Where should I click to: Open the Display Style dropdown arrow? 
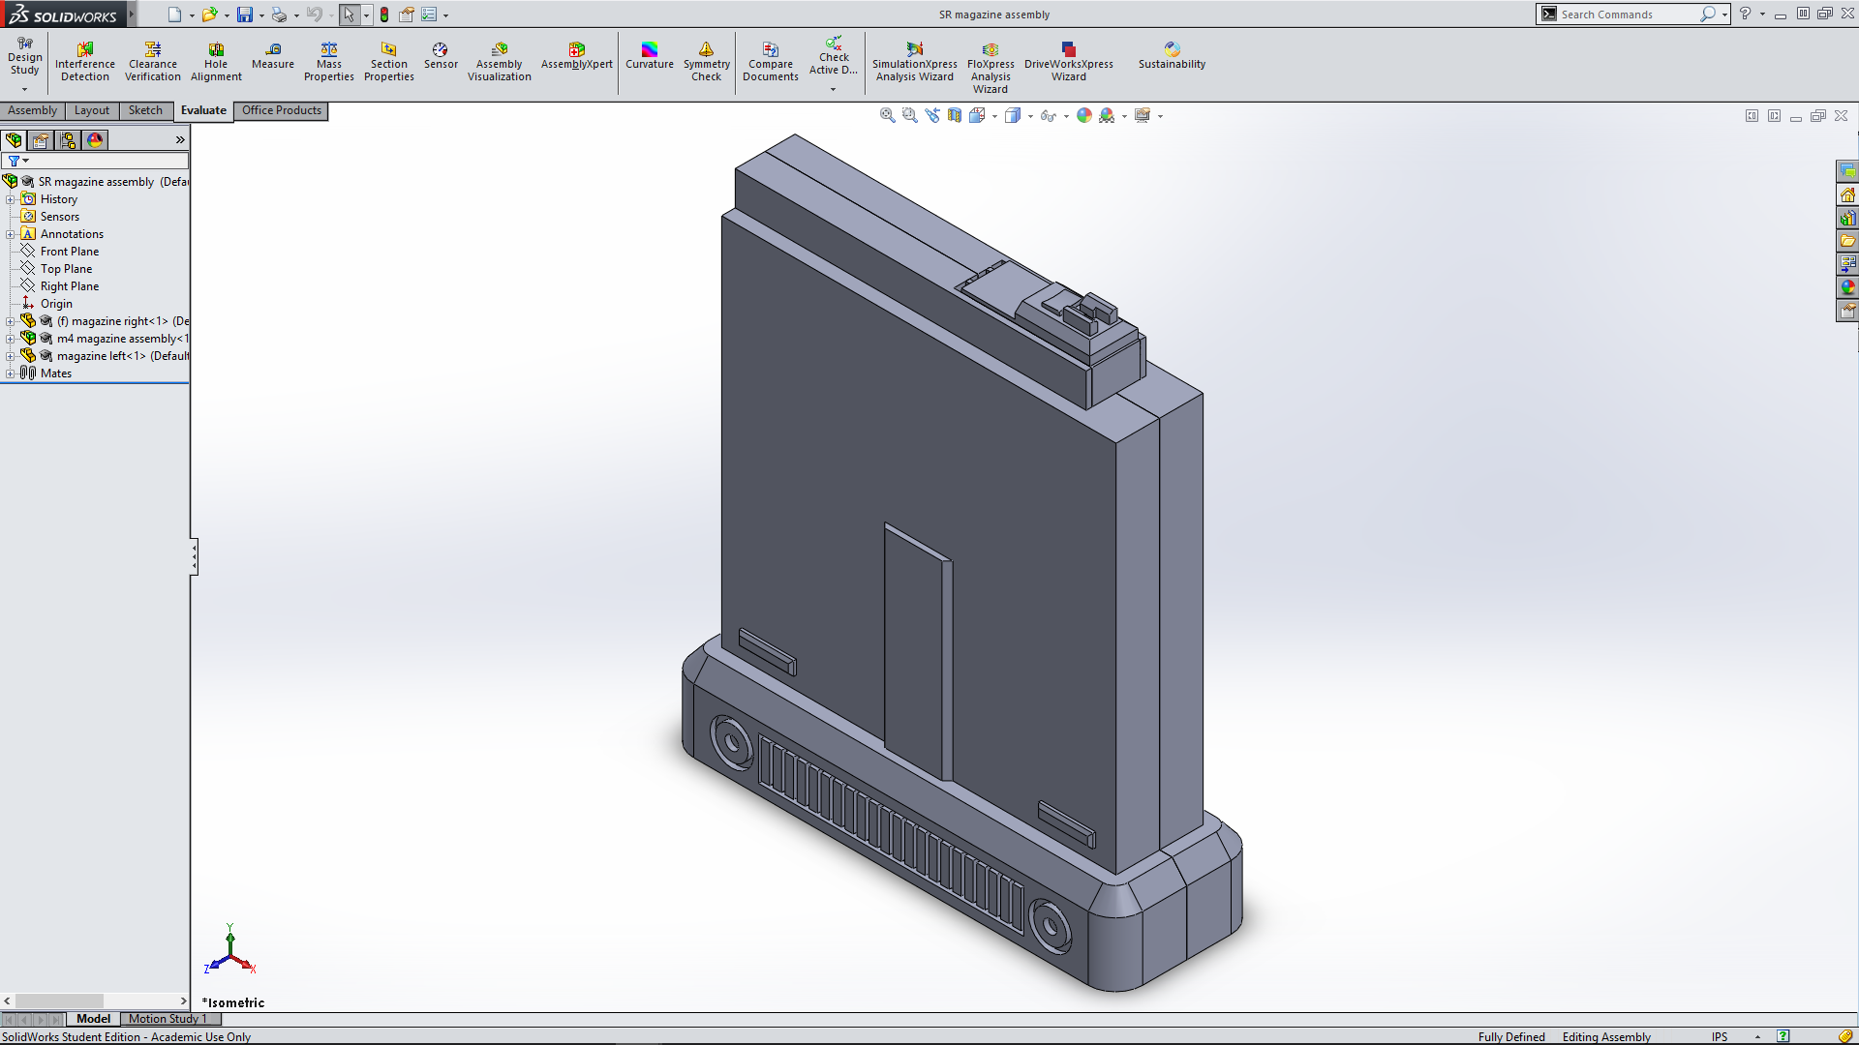point(1030,116)
